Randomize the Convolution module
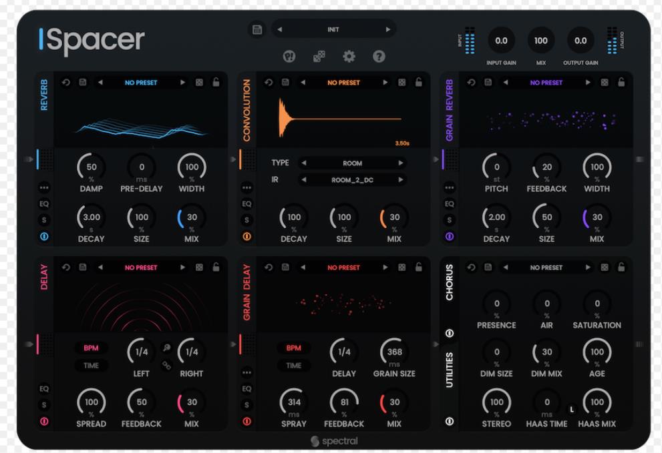Viewport: 662px width, 453px height. pos(402,82)
